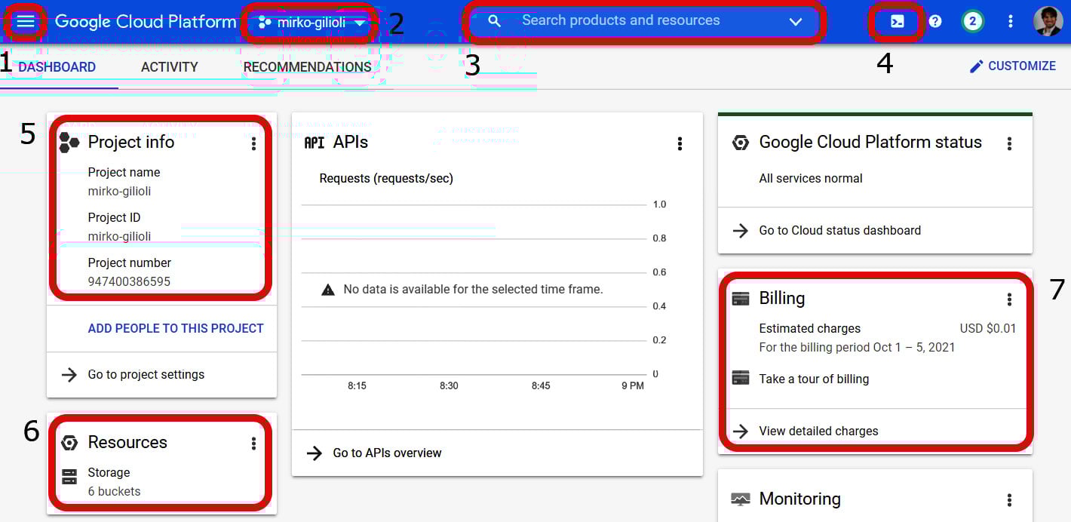Click the warning triangle in the APIs chart

(x=328, y=290)
